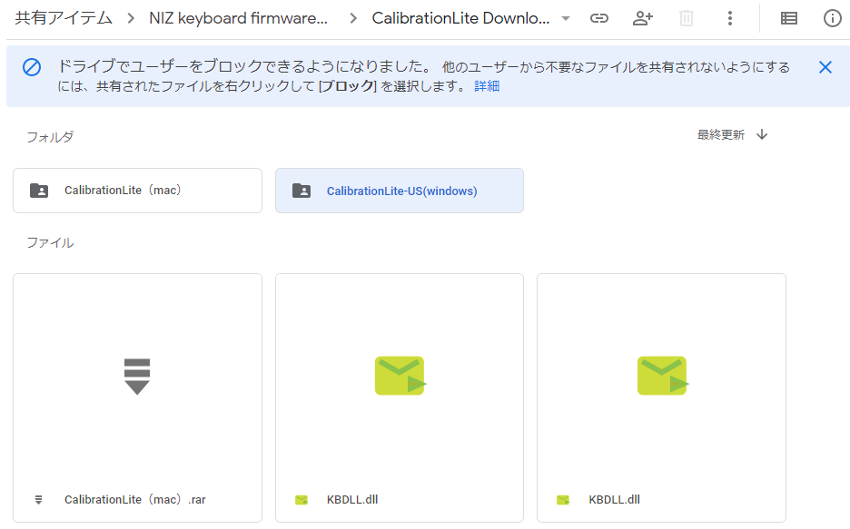This screenshot has height=529, width=850.
Task: Click shared folder icon of CalibrationLite (mac)
Action: click(x=39, y=191)
